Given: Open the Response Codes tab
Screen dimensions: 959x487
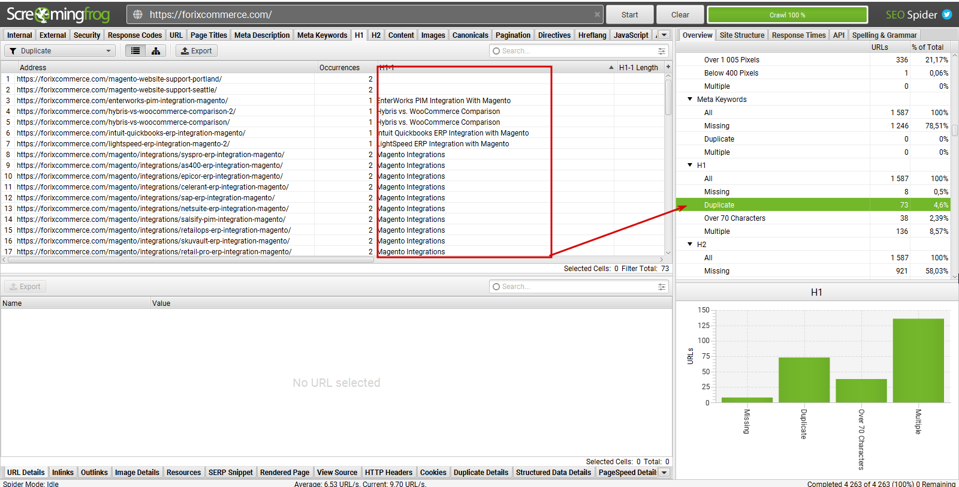Looking at the screenshot, I should (135, 35).
